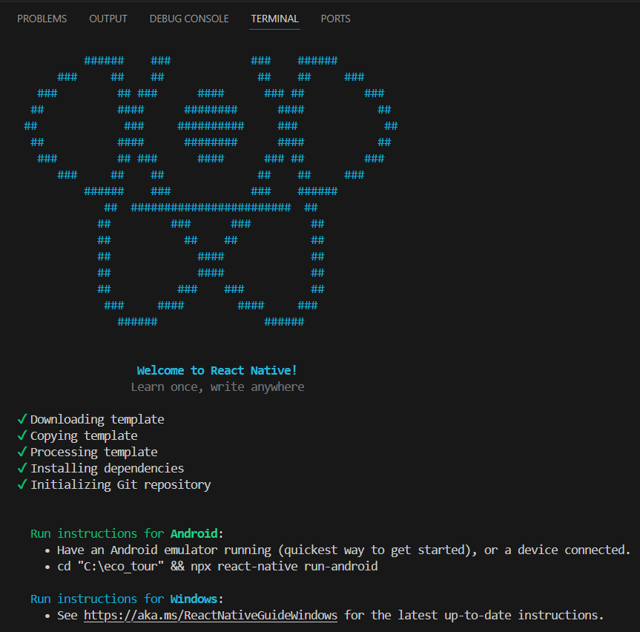Open the OUTPUT tab
This screenshot has width=640, height=632.
click(108, 19)
